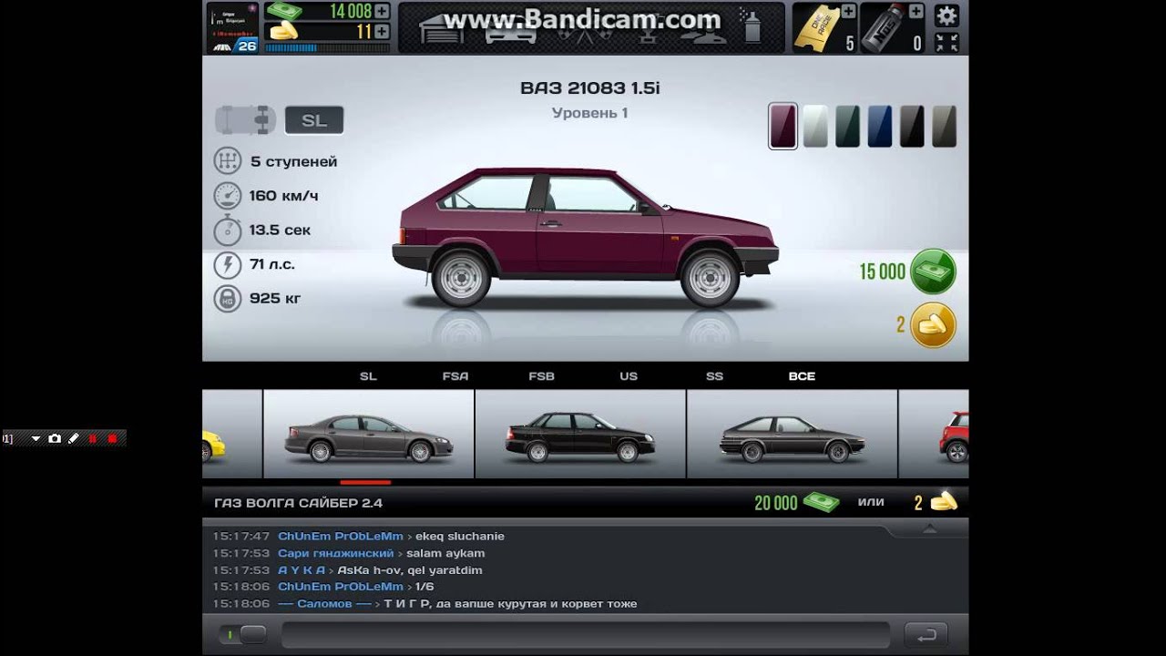Click the golden race ticket icon
The height and width of the screenshot is (656, 1166).
point(815,28)
